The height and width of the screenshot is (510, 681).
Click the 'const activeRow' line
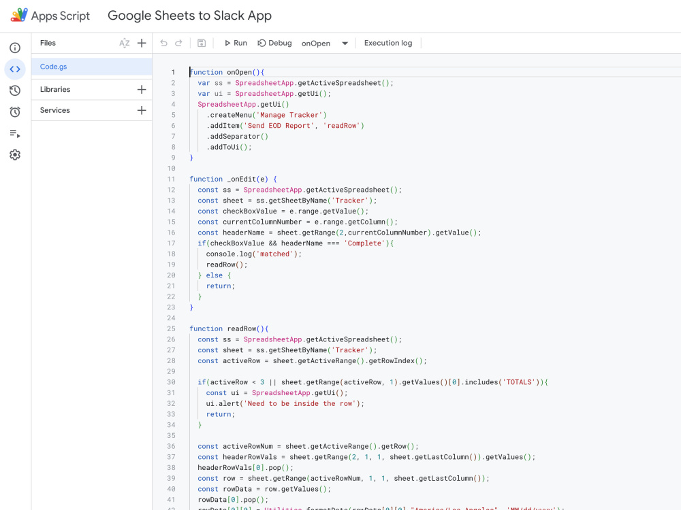tap(313, 361)
